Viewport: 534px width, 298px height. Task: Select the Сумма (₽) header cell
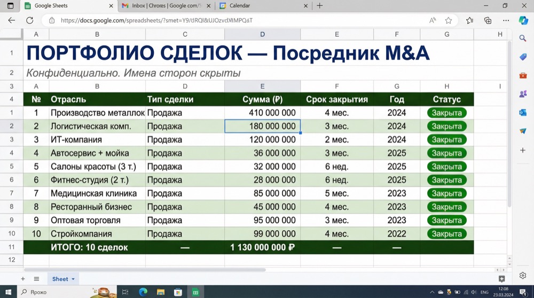pos(262,99)
